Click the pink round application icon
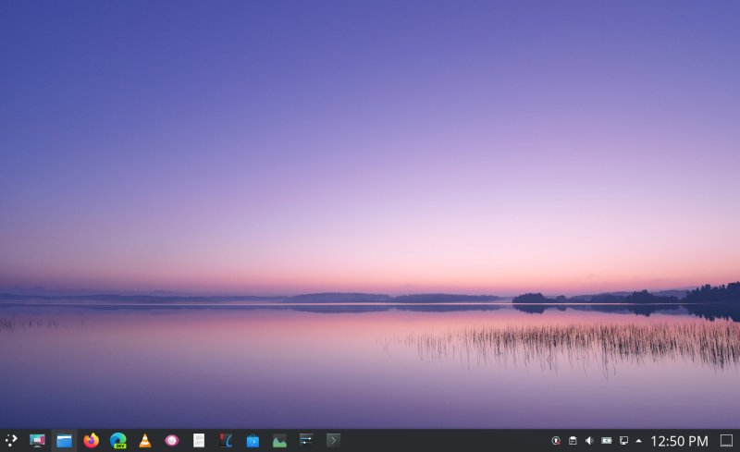 [x=171, y=441]
